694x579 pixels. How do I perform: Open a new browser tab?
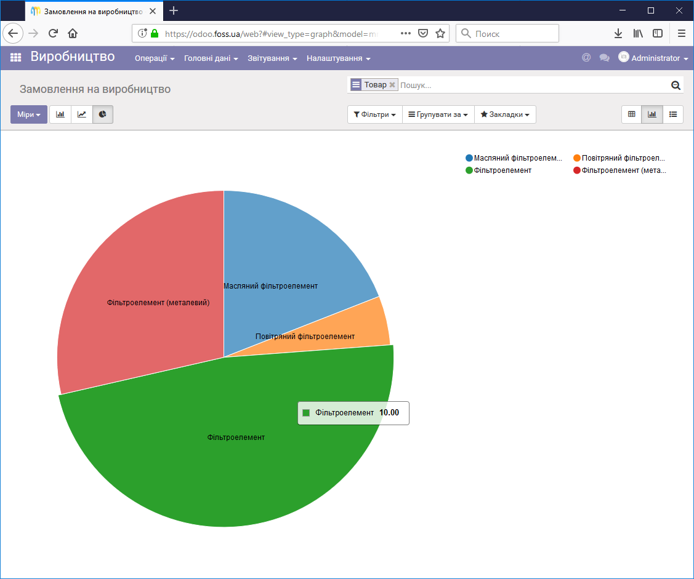pos(174,10)
